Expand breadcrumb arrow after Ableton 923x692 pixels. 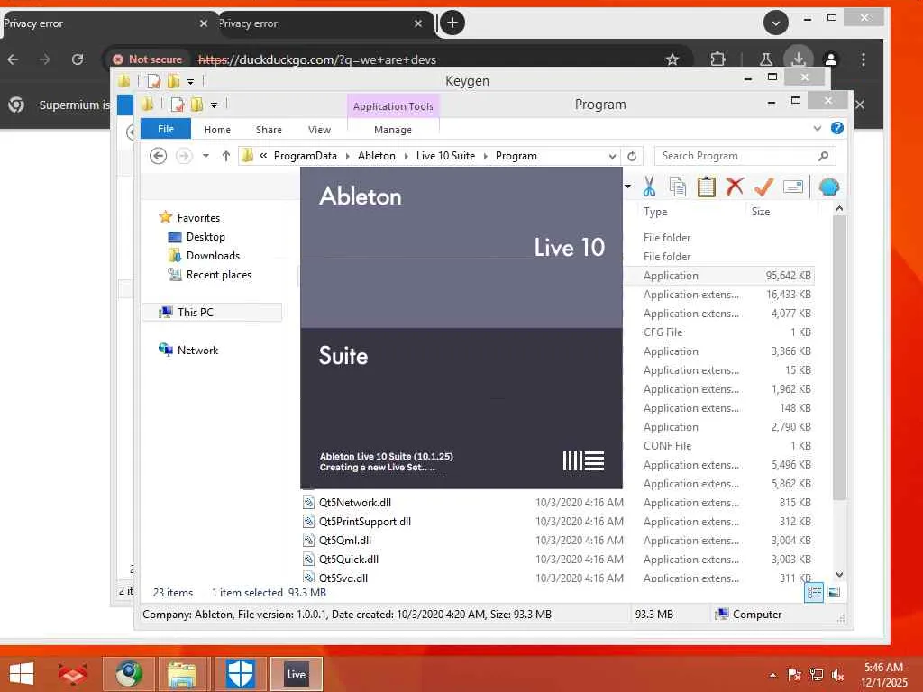[x=406, y=156]
